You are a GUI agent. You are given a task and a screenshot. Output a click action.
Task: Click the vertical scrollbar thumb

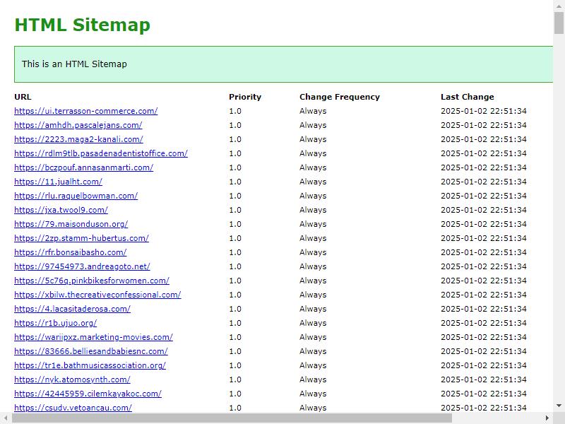(559, 23)
